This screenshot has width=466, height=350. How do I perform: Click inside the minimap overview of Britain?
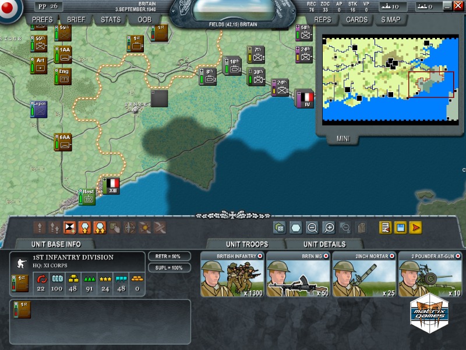[x=384, y=79]
